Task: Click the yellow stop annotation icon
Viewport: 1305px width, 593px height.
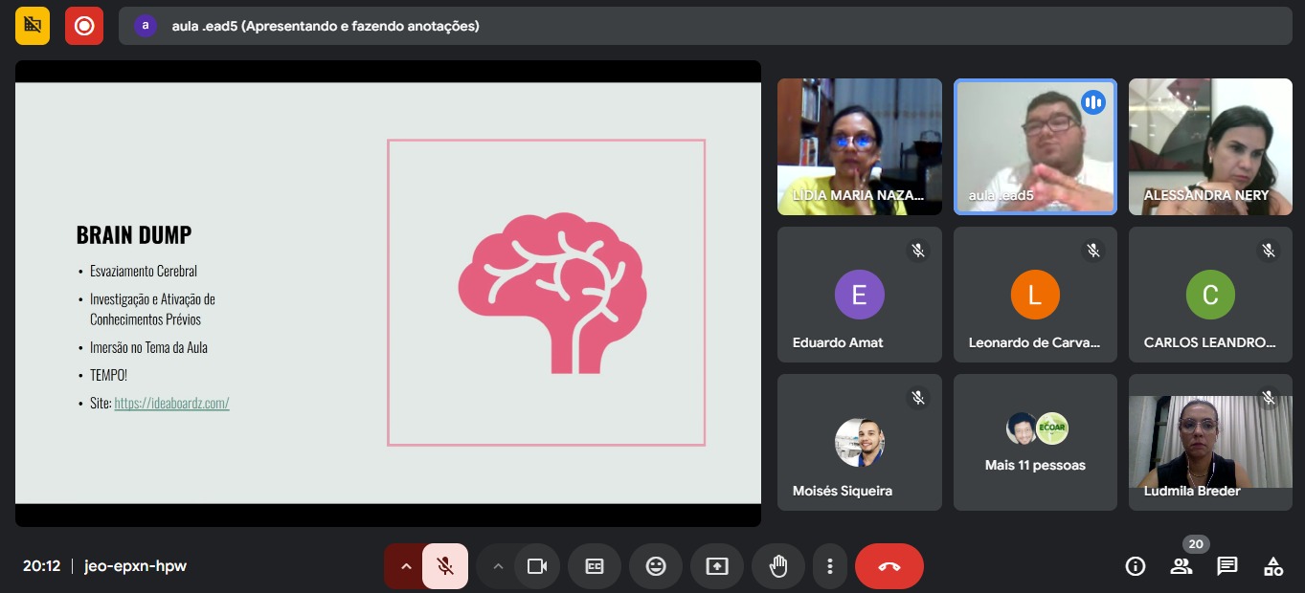Action: [x=33, y=26]
